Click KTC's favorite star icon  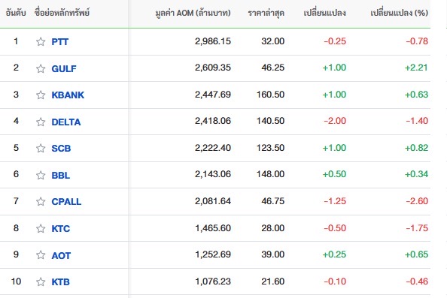[x=41, y=228]
